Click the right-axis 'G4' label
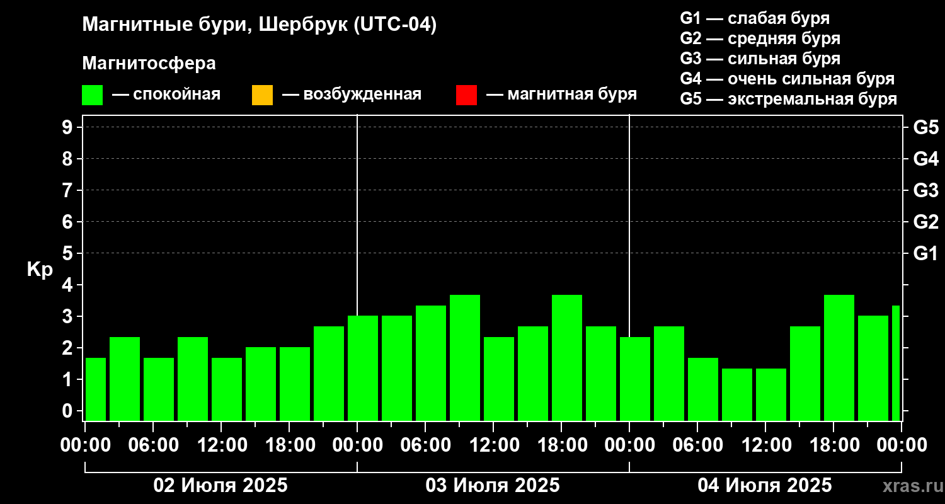945x504 pixels. 925,159
